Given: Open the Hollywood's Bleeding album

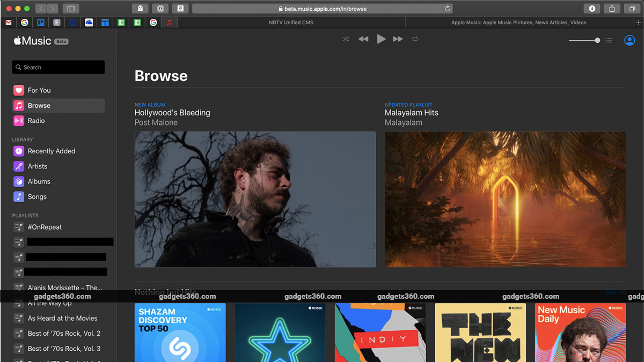Looking at the screenshot, I should point(255,200).
